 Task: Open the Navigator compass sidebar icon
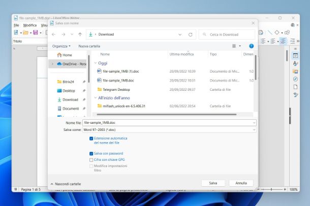pos(296,79)
